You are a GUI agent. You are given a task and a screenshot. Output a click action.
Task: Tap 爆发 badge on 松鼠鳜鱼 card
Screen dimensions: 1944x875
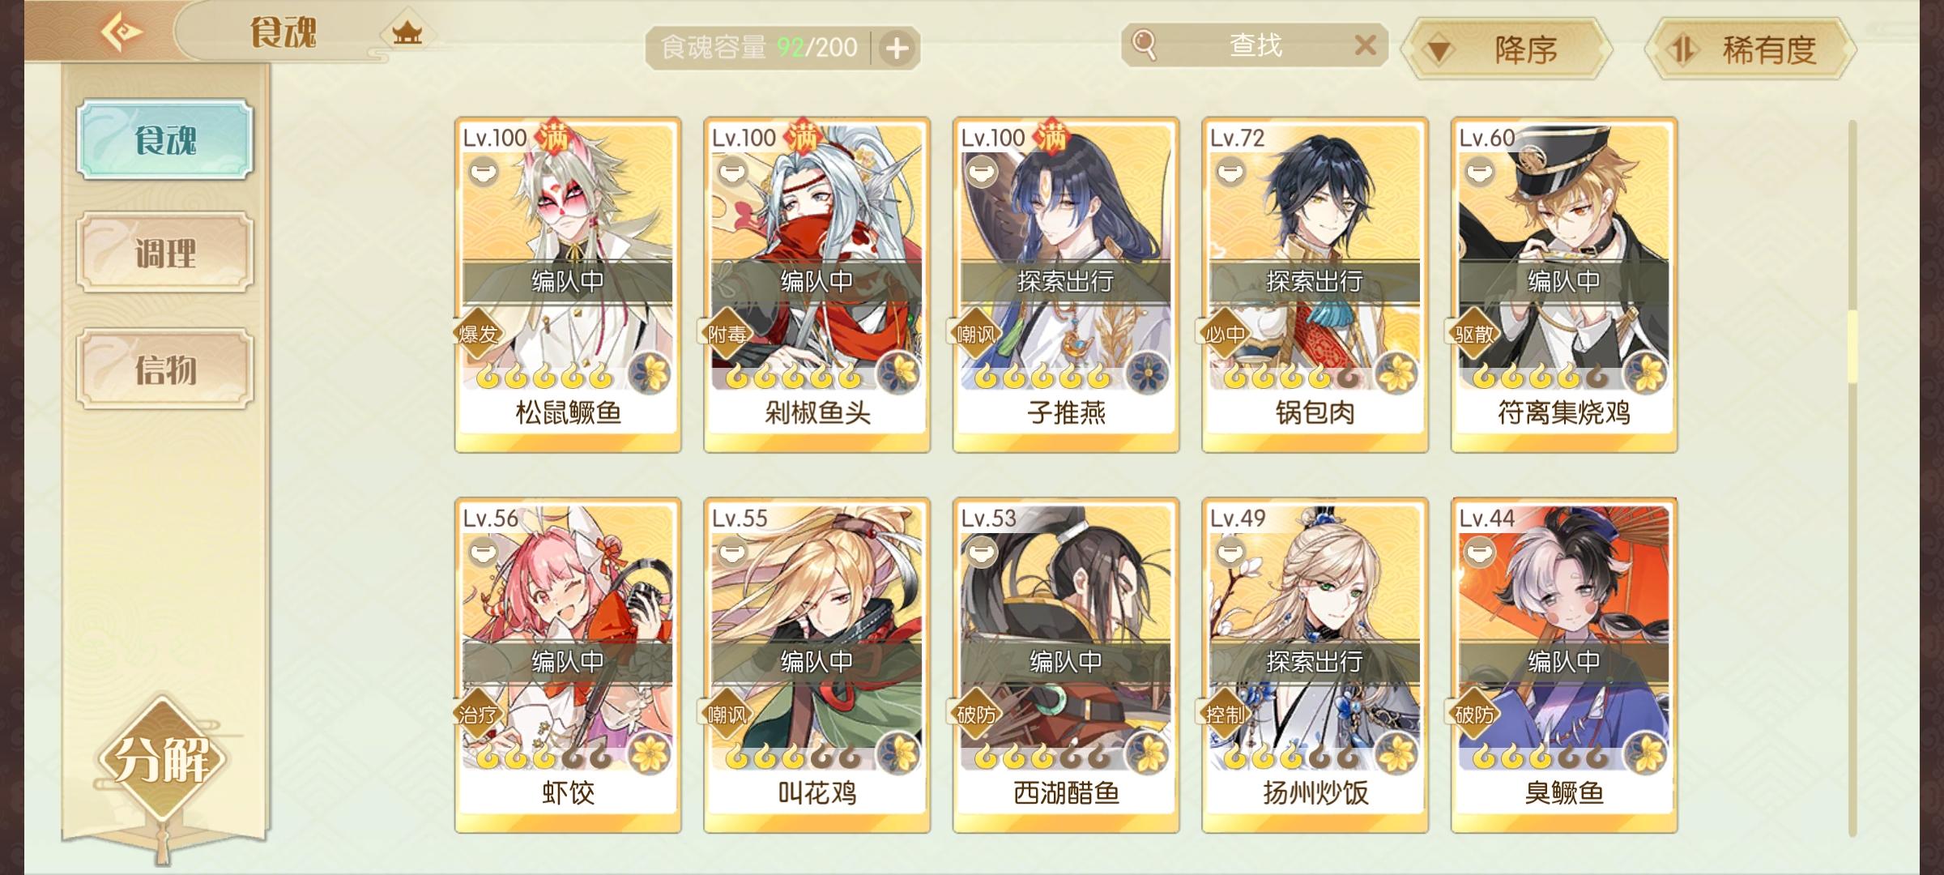click(x=478, y=334)
